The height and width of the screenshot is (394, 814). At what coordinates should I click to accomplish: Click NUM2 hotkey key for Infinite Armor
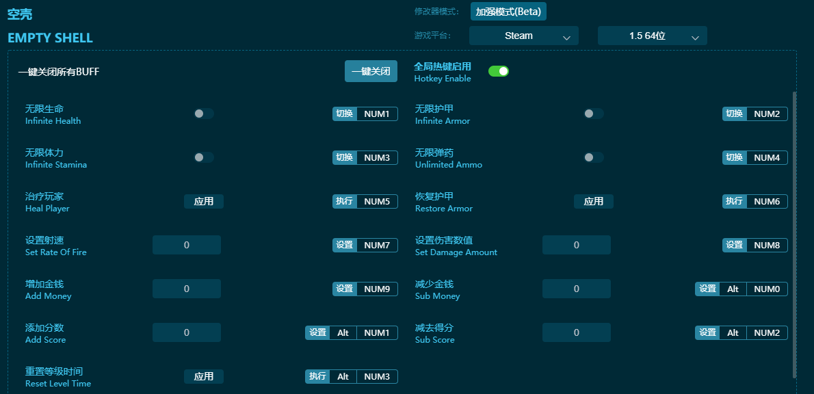click(767, 114)
